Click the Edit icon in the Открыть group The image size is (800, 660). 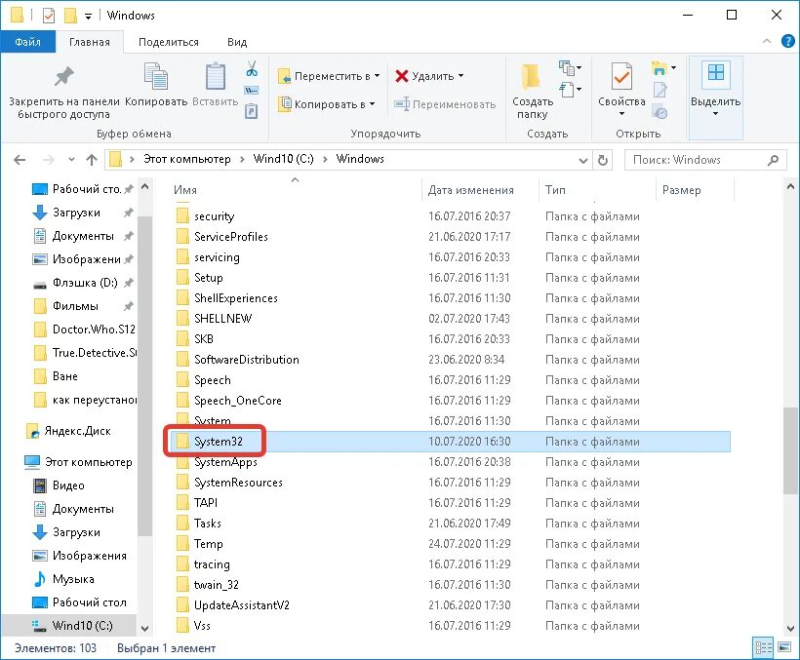click(x=660, y=90)
